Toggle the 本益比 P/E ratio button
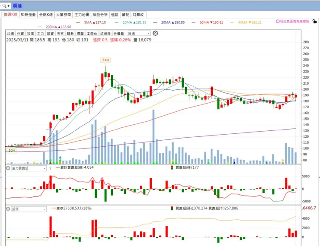 coord(92,34)
